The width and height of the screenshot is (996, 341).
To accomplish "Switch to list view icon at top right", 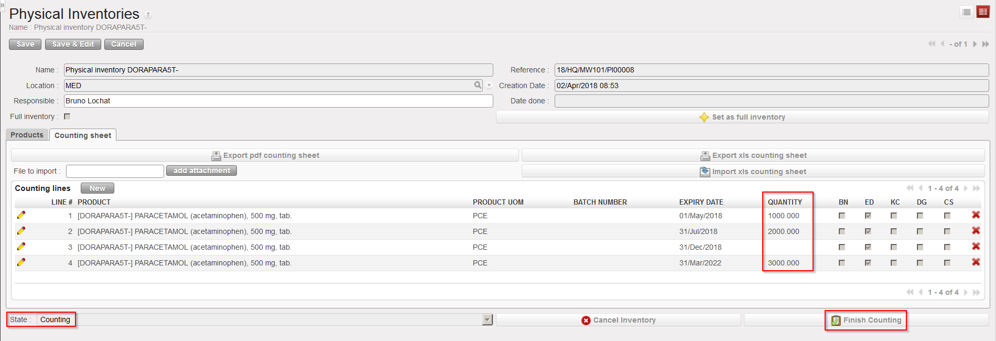I will (967, 12).
